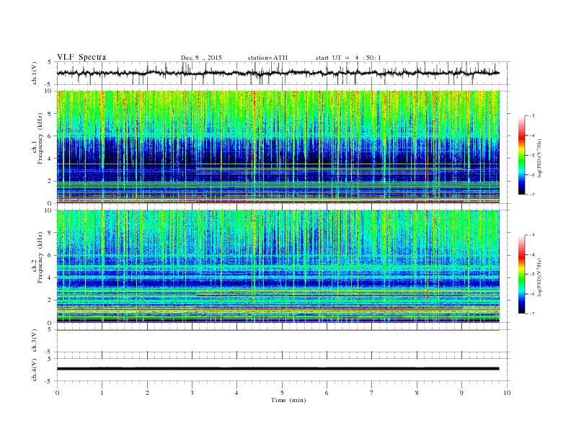Click the '8' kHz tick on ch.1 spectrogram
Viewport: 571px width, 441px height.
coord(50,114)
